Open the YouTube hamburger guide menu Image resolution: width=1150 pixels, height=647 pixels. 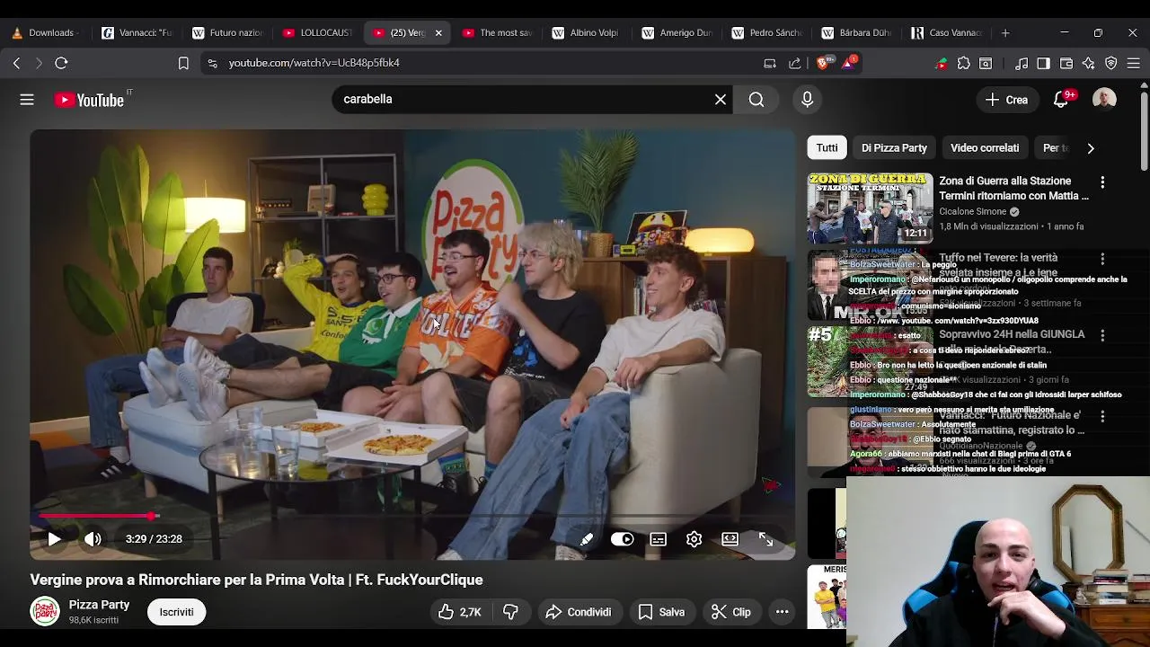tap(27, 100)
